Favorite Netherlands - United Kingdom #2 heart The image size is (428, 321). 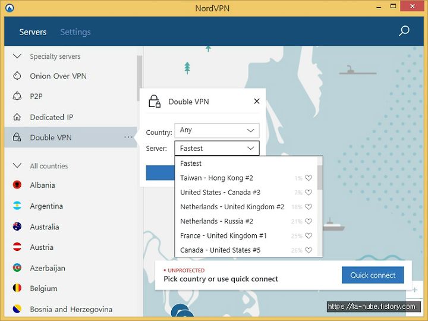(309, 207)
